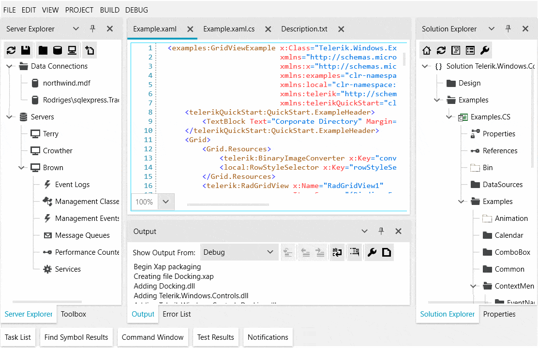This screenshot has width=538, height=348.
Task: Click the blank page icon in Output toolbar
Action: tap(387, 252)
